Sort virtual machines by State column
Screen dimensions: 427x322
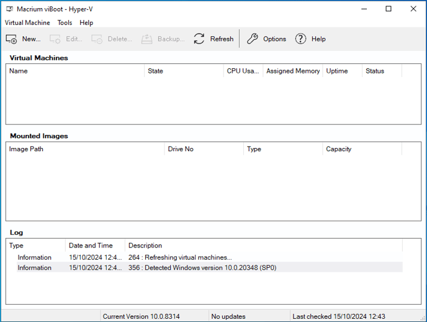pyautogui.click(x=184, y=71)
